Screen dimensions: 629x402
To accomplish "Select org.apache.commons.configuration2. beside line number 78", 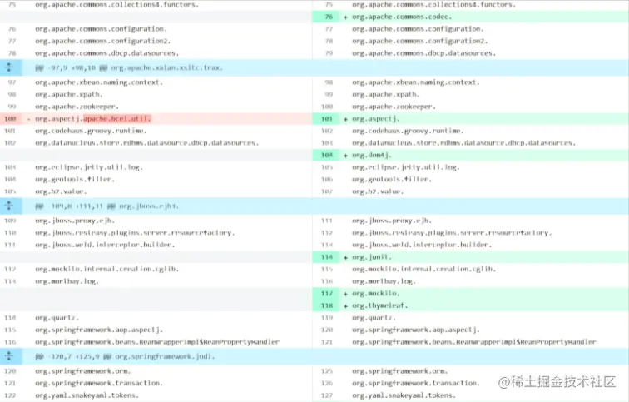I will coord(419,41).
